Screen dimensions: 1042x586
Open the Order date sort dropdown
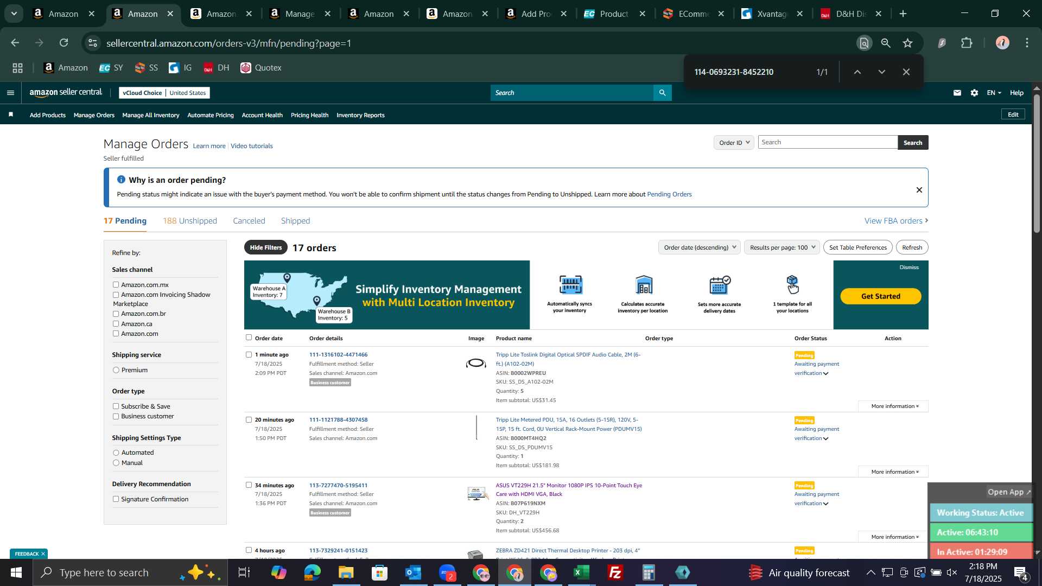click(700, 247)
